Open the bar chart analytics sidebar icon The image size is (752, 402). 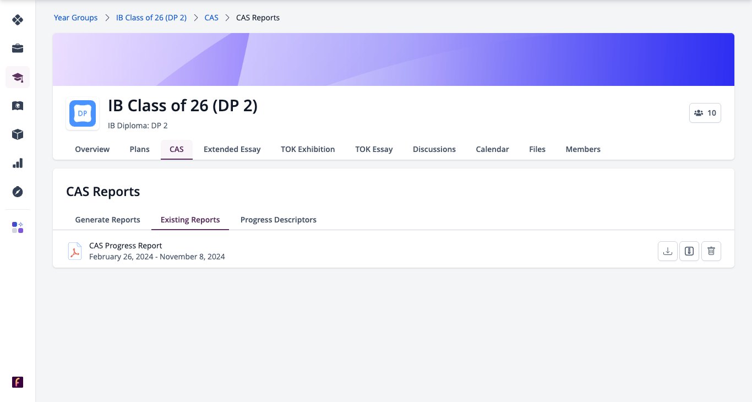pyautogui.click(x=18, y=163)
